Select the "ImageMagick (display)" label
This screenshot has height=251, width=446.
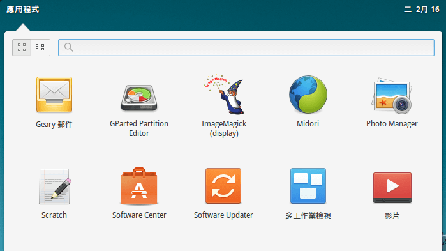coord(224,128)
